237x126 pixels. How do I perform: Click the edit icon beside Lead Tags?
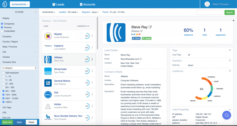(189, 55)
